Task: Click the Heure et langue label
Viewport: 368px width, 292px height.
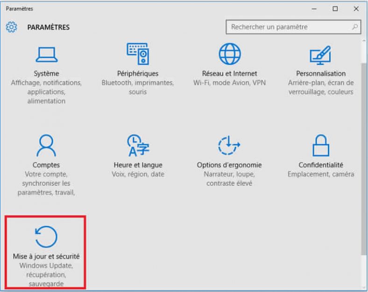Action: click(x=138, y=165)
